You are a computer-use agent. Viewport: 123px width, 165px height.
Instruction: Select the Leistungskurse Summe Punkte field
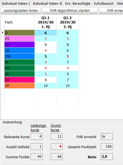[x=37, y=157]
